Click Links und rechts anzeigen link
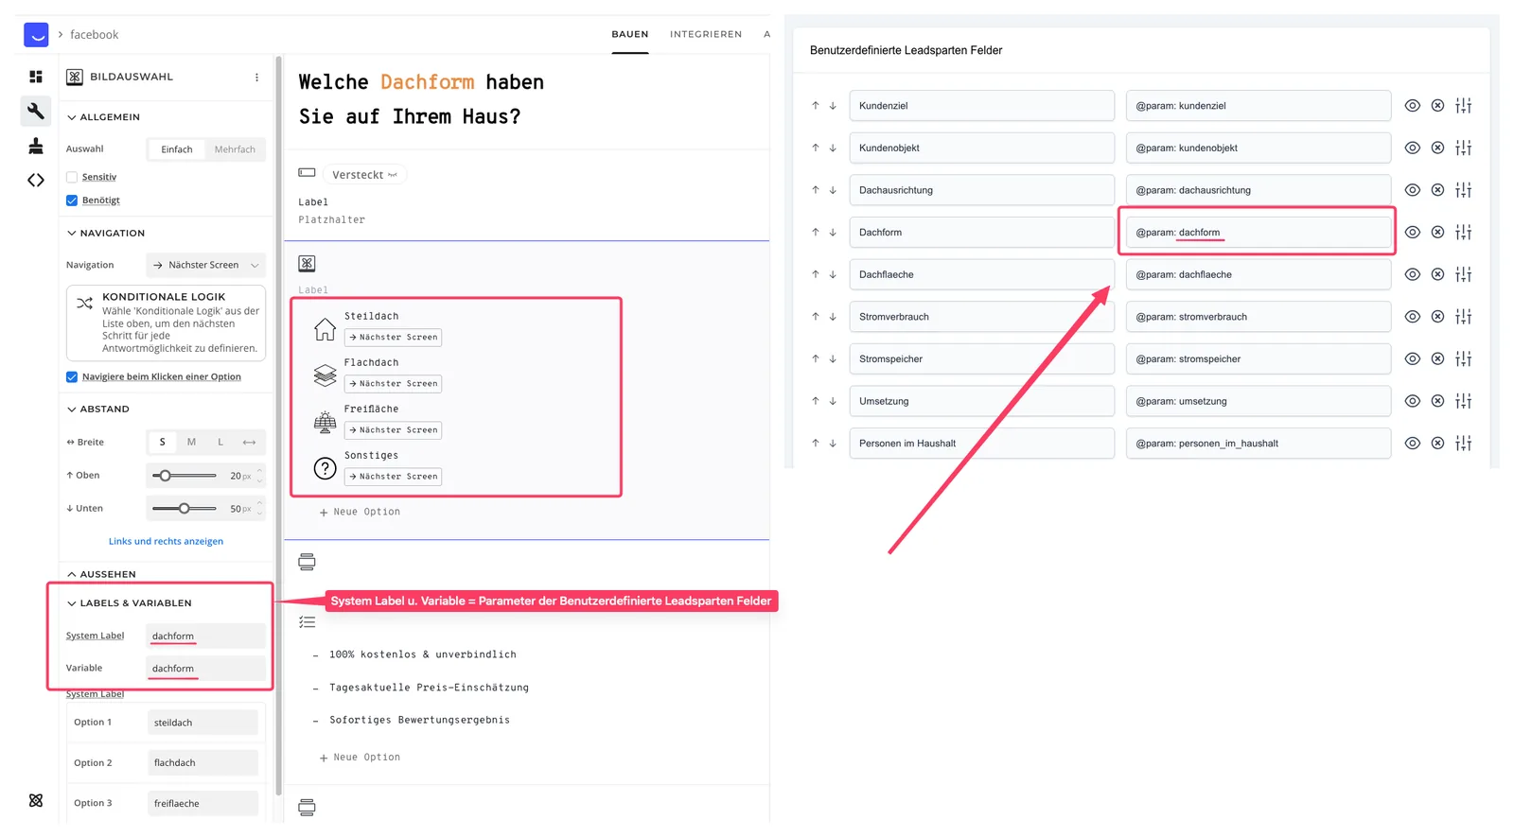1514x837 pixels. point(166,542)
